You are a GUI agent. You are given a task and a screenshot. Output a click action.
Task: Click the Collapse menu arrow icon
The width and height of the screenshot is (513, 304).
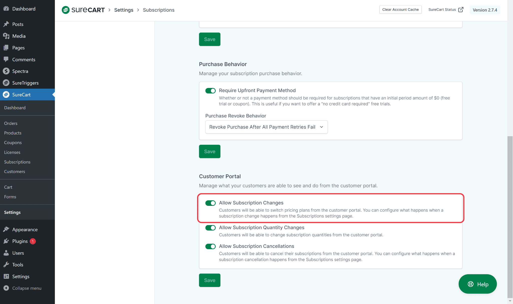coord(6,288)
